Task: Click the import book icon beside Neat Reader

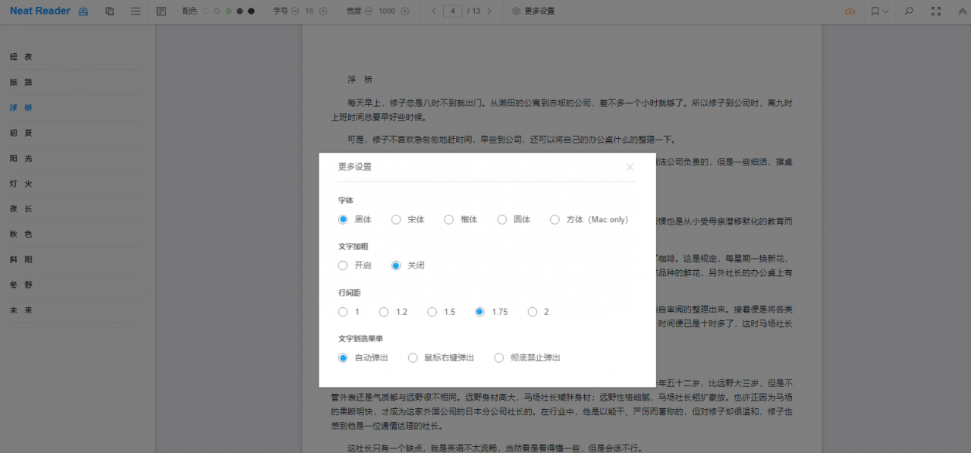Action: click(83, 11)
